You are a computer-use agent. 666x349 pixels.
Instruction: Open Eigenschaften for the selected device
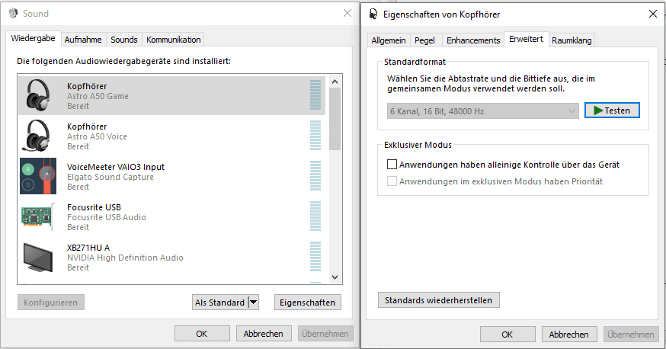(x=307, y=303)
